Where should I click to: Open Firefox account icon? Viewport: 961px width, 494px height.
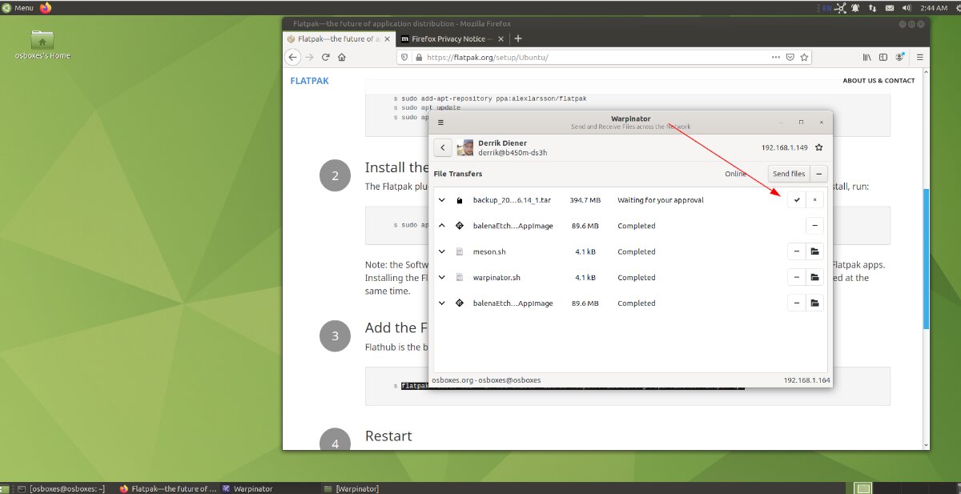point(901,57)
